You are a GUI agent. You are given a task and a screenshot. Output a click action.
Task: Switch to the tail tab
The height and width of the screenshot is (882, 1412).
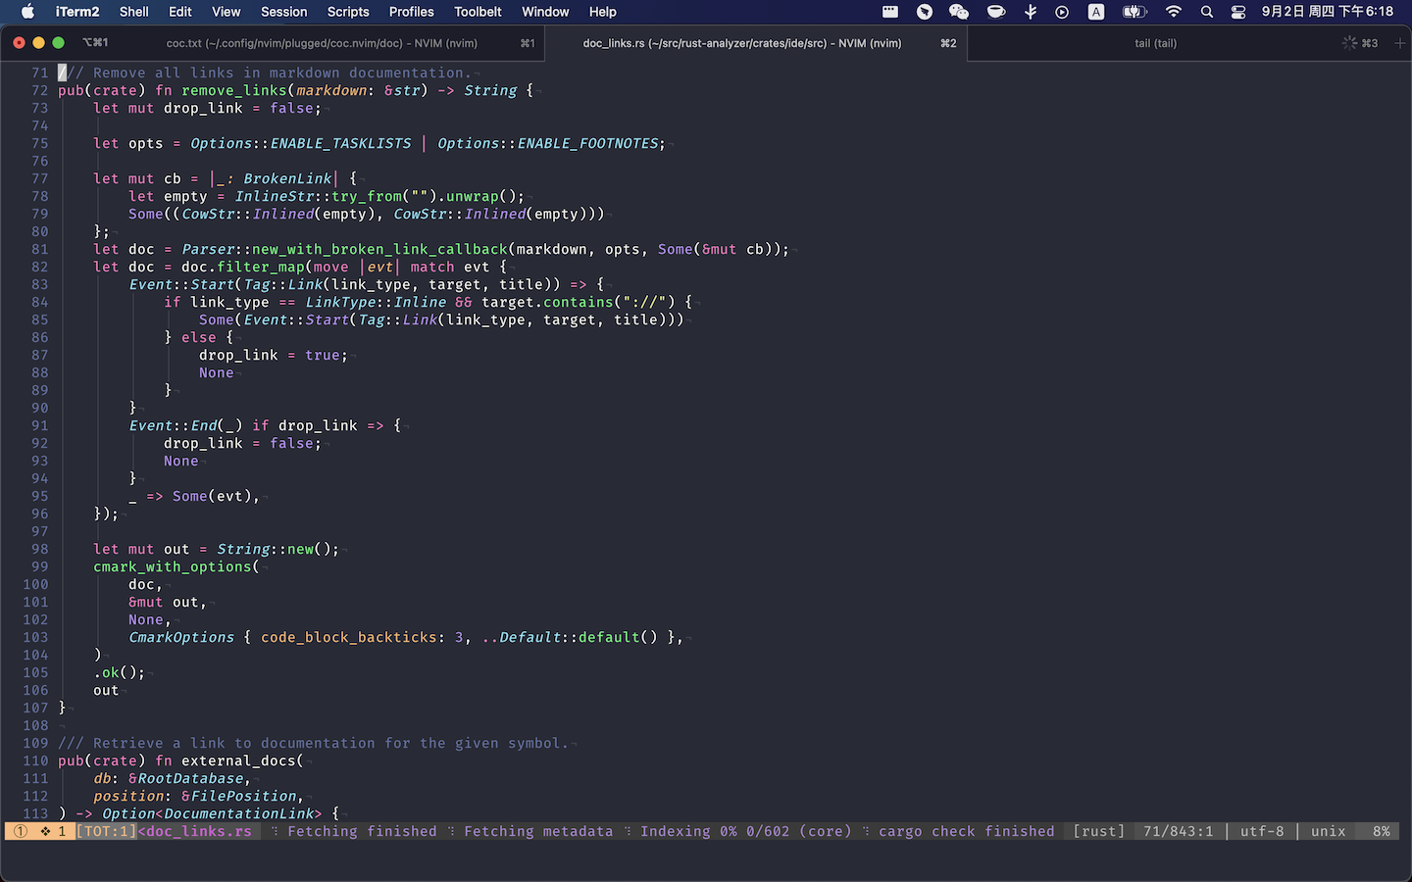(1155, 43)
